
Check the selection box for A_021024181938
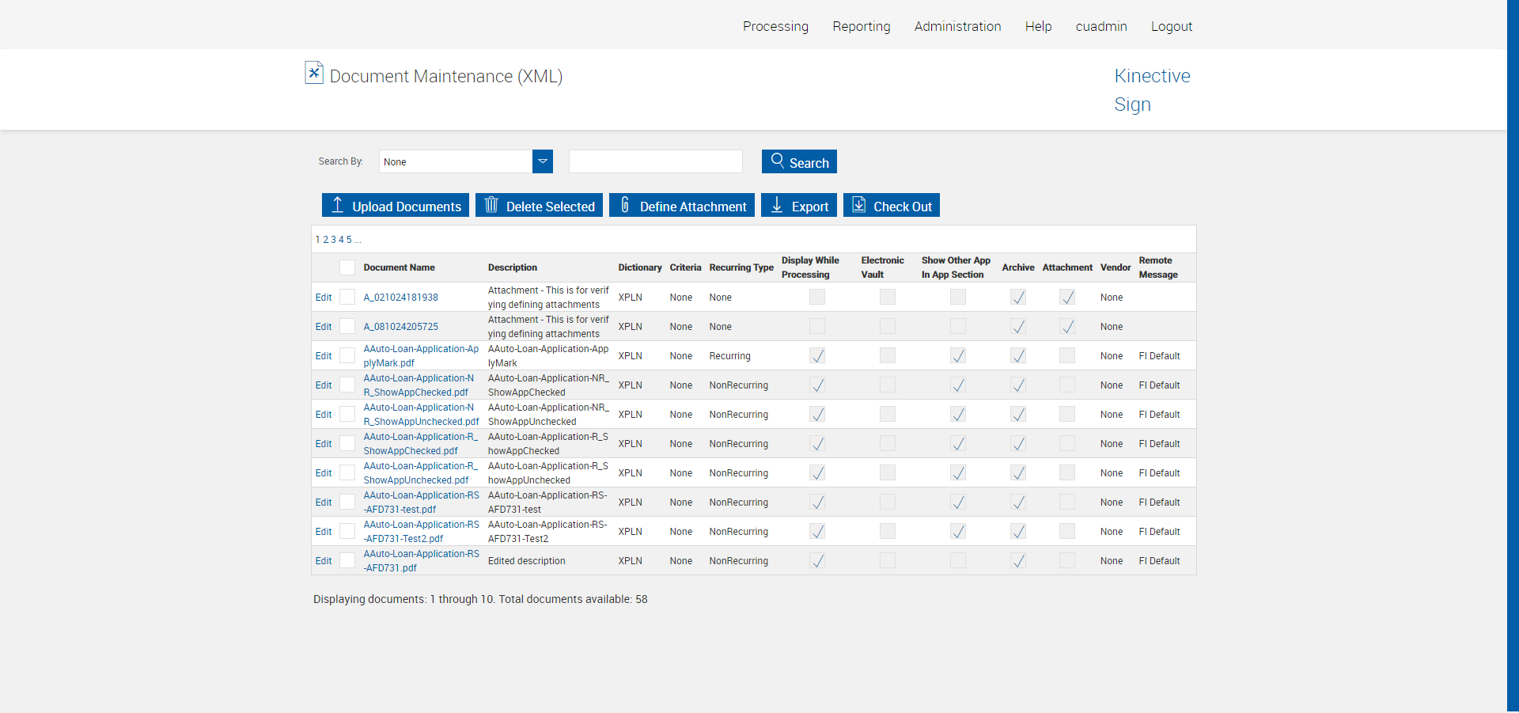click(347, 297)
